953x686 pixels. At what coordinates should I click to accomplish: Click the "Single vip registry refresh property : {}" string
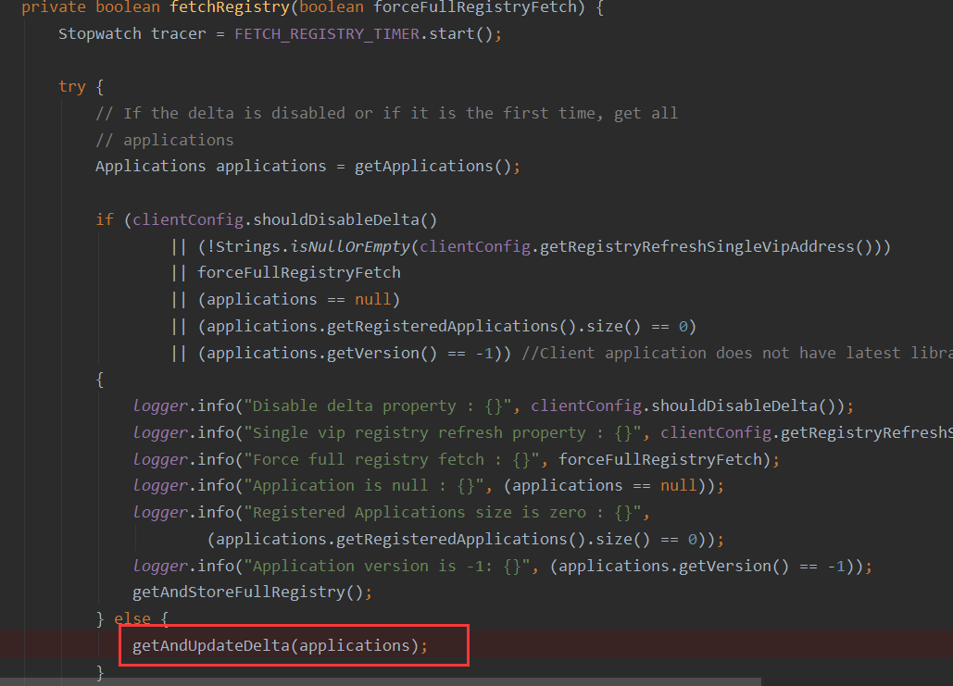pyautogui.click(x=443, y=432)
